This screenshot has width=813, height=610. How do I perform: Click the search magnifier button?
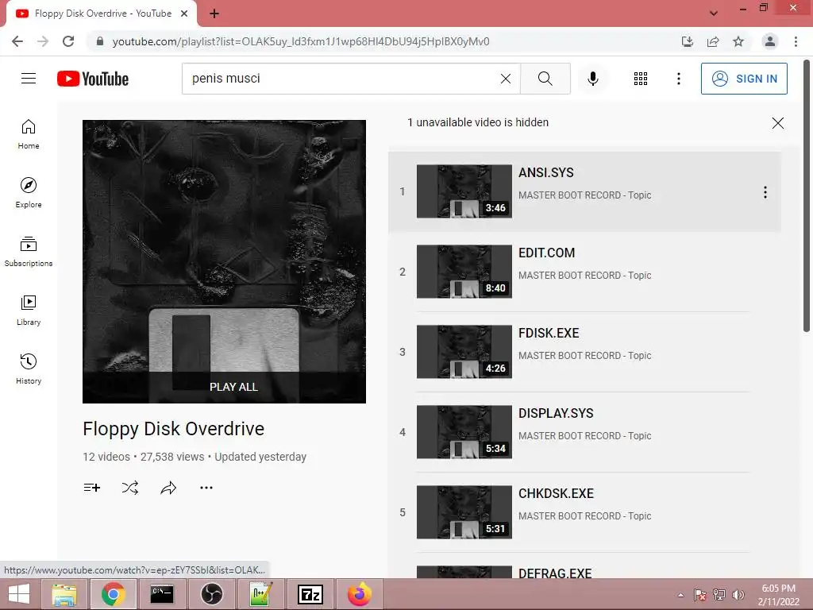(545, 79)
